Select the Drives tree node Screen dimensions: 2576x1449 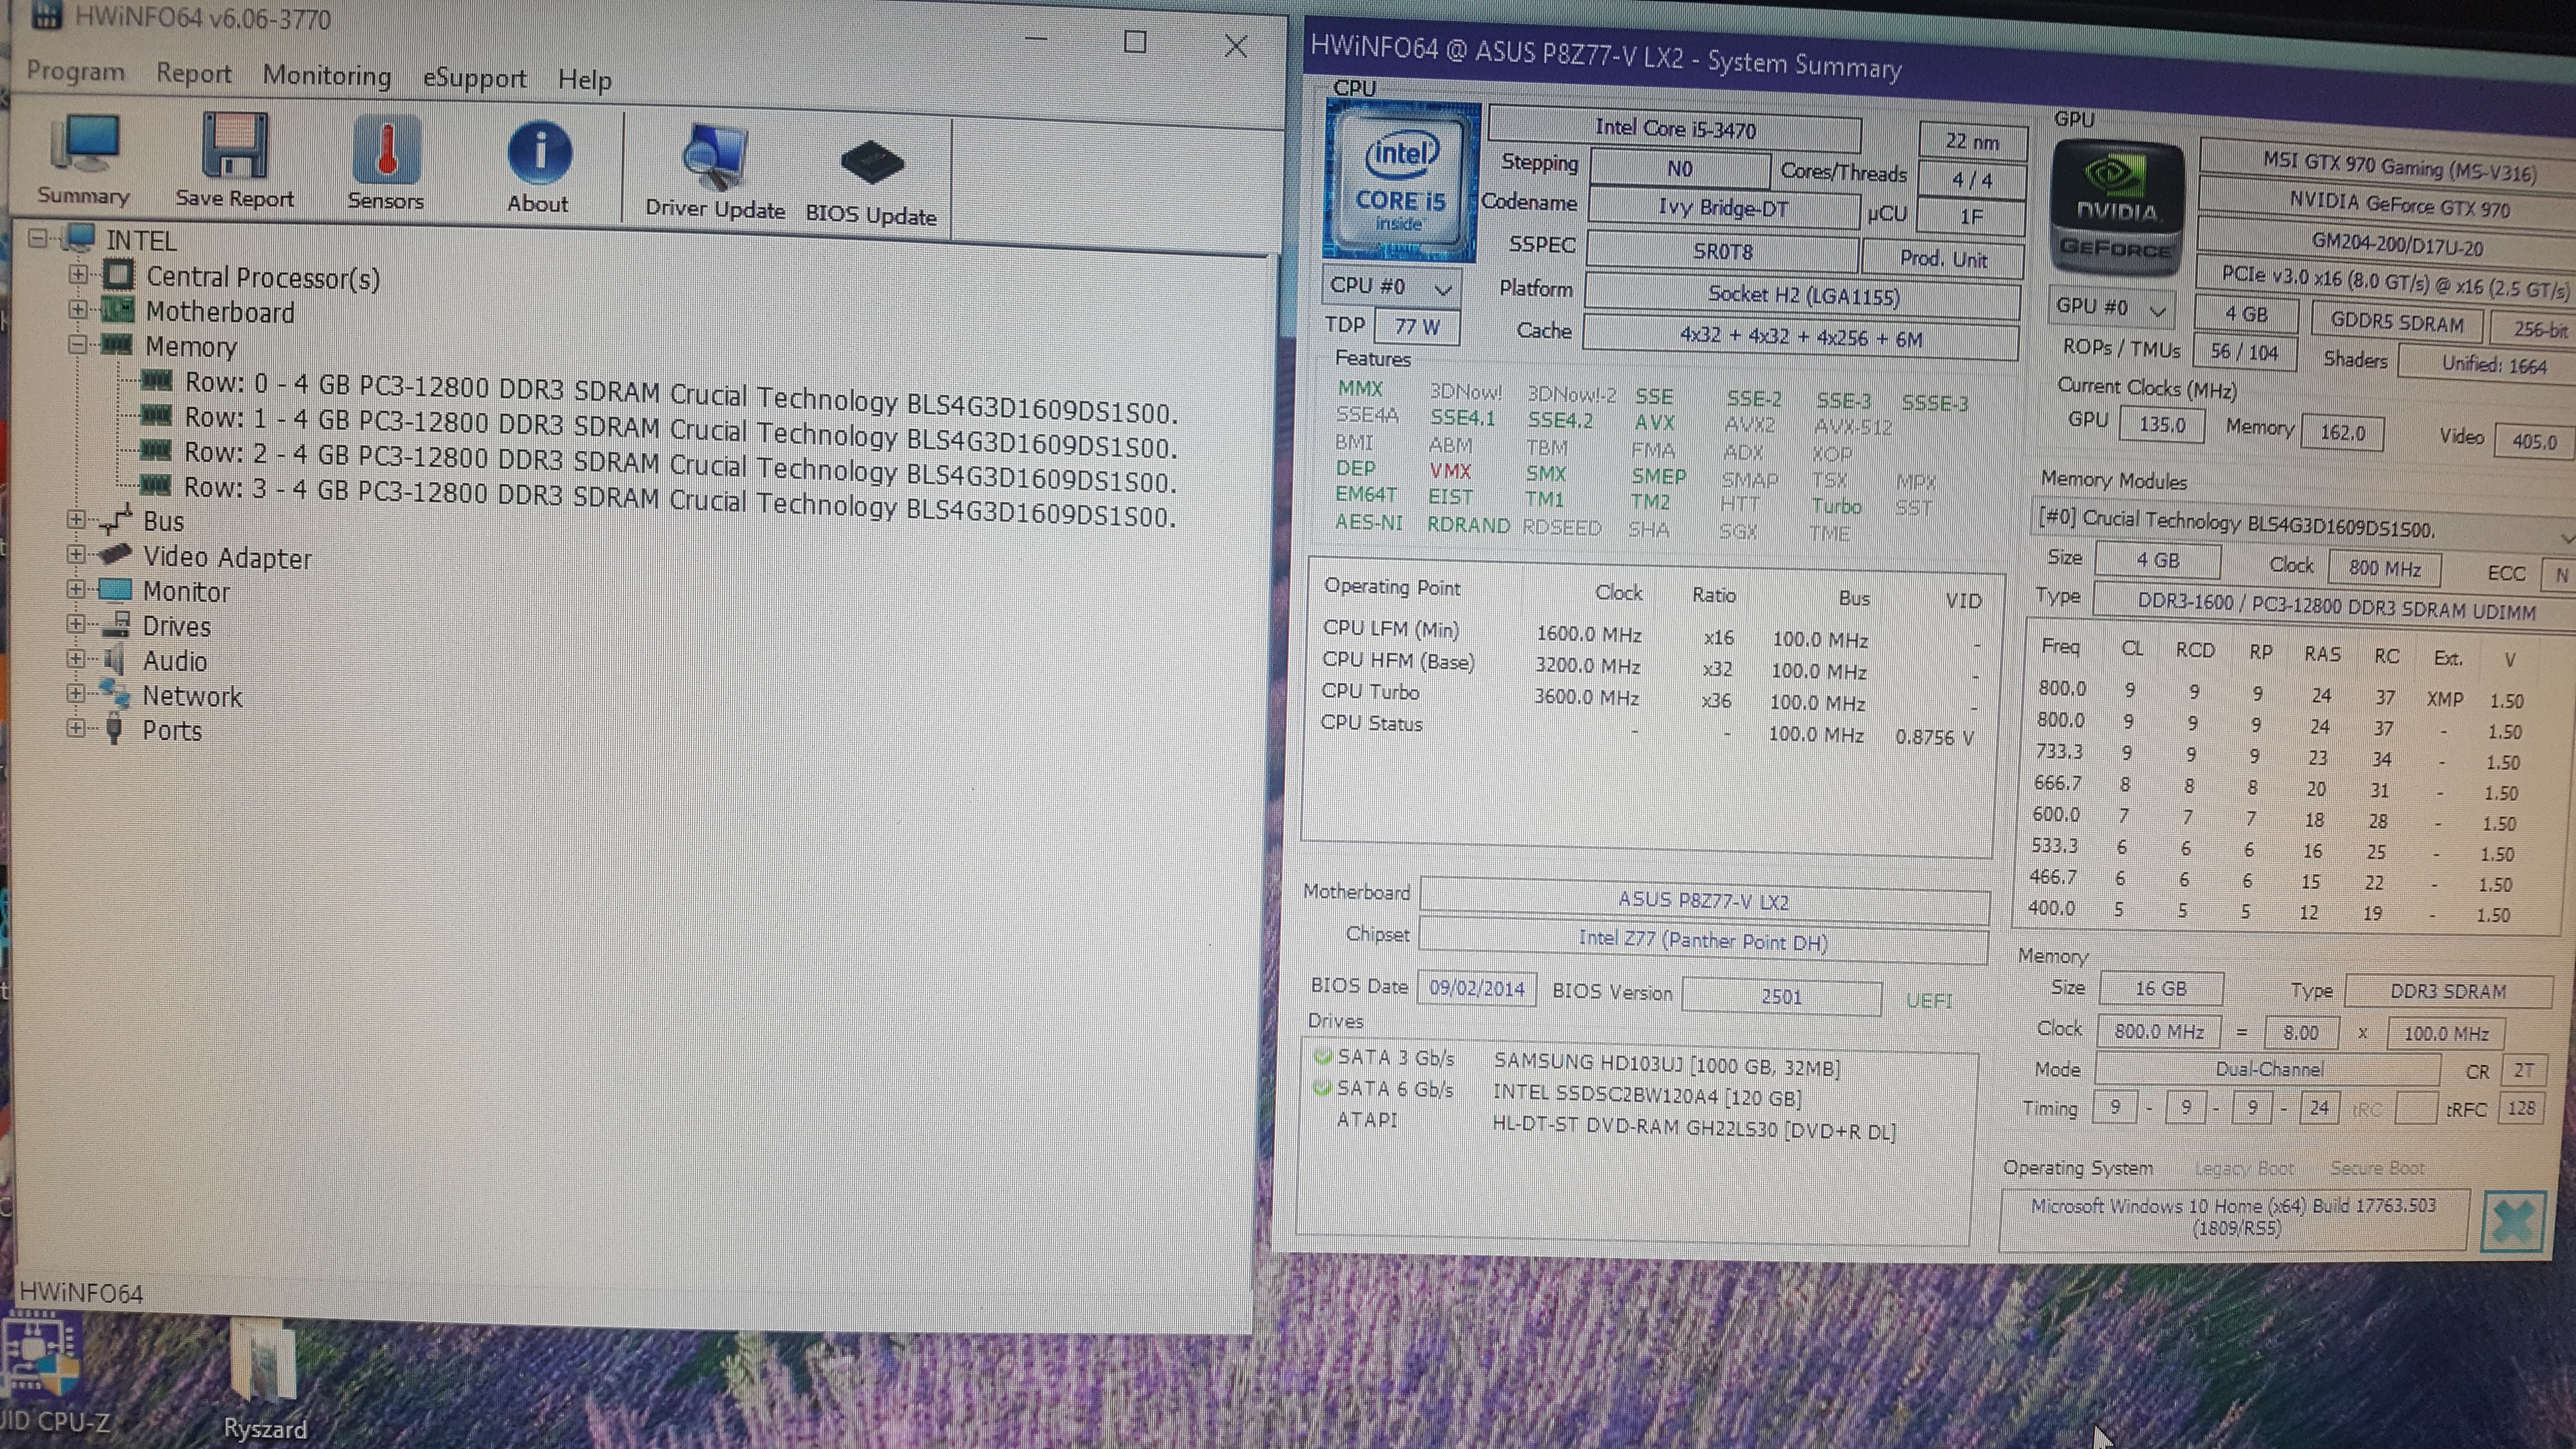point(176,626)
